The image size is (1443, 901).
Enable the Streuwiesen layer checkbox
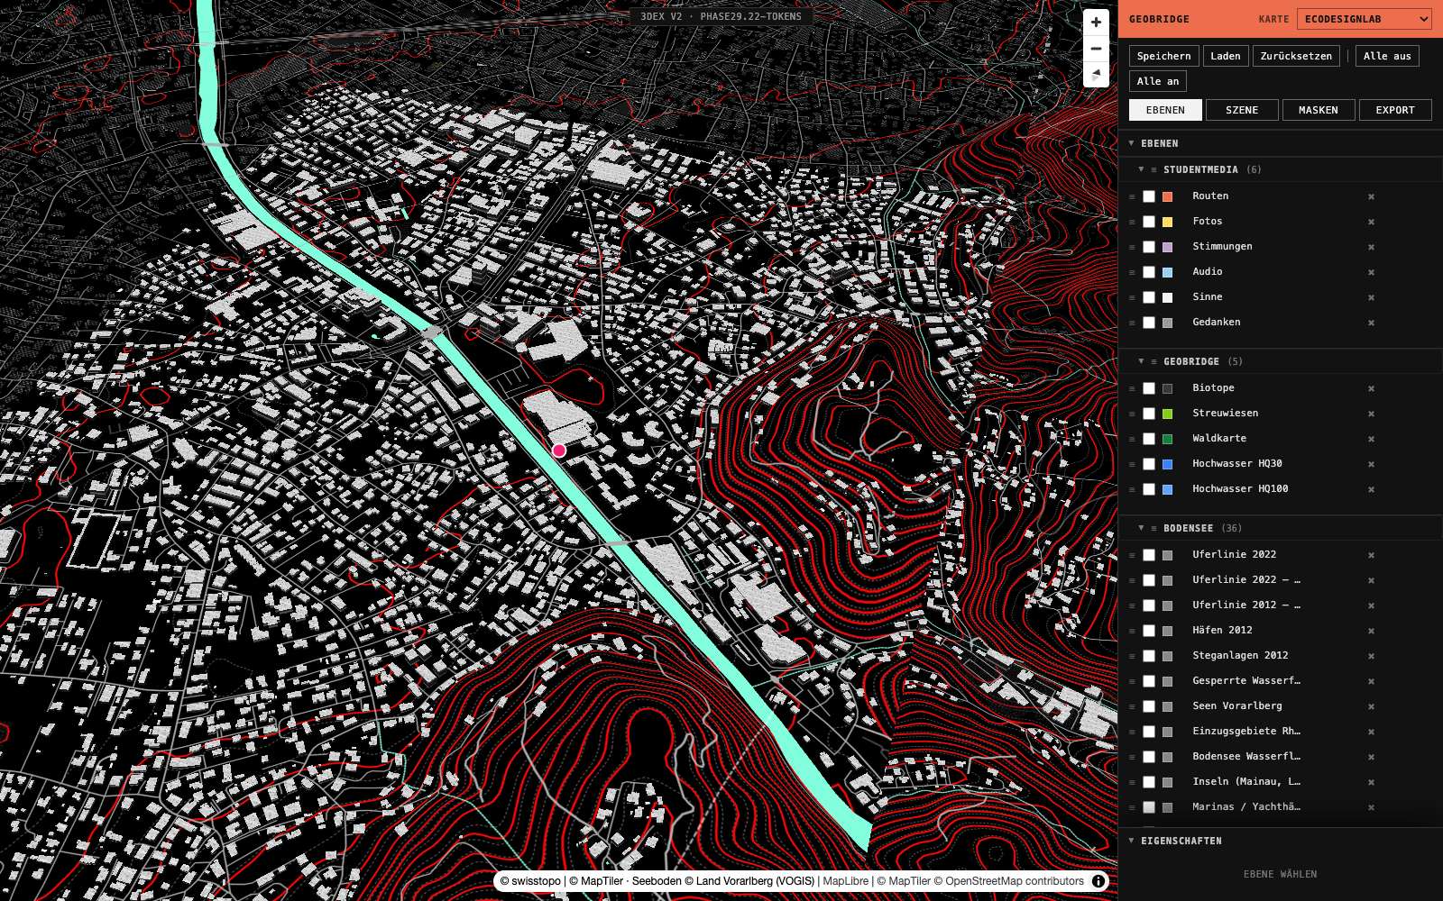[1149, 414]
